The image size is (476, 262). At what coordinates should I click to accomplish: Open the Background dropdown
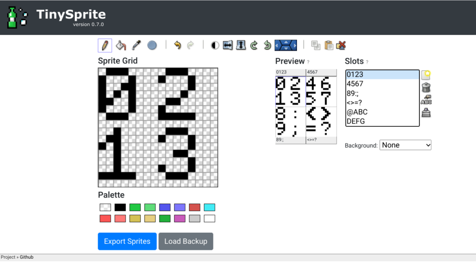coord(405,145)
